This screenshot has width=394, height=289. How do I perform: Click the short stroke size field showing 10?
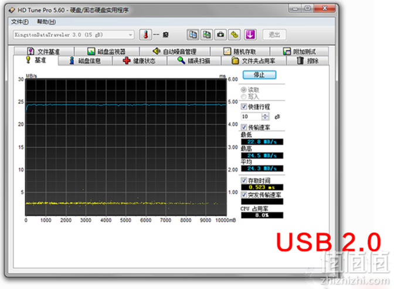tap(252, 116)
